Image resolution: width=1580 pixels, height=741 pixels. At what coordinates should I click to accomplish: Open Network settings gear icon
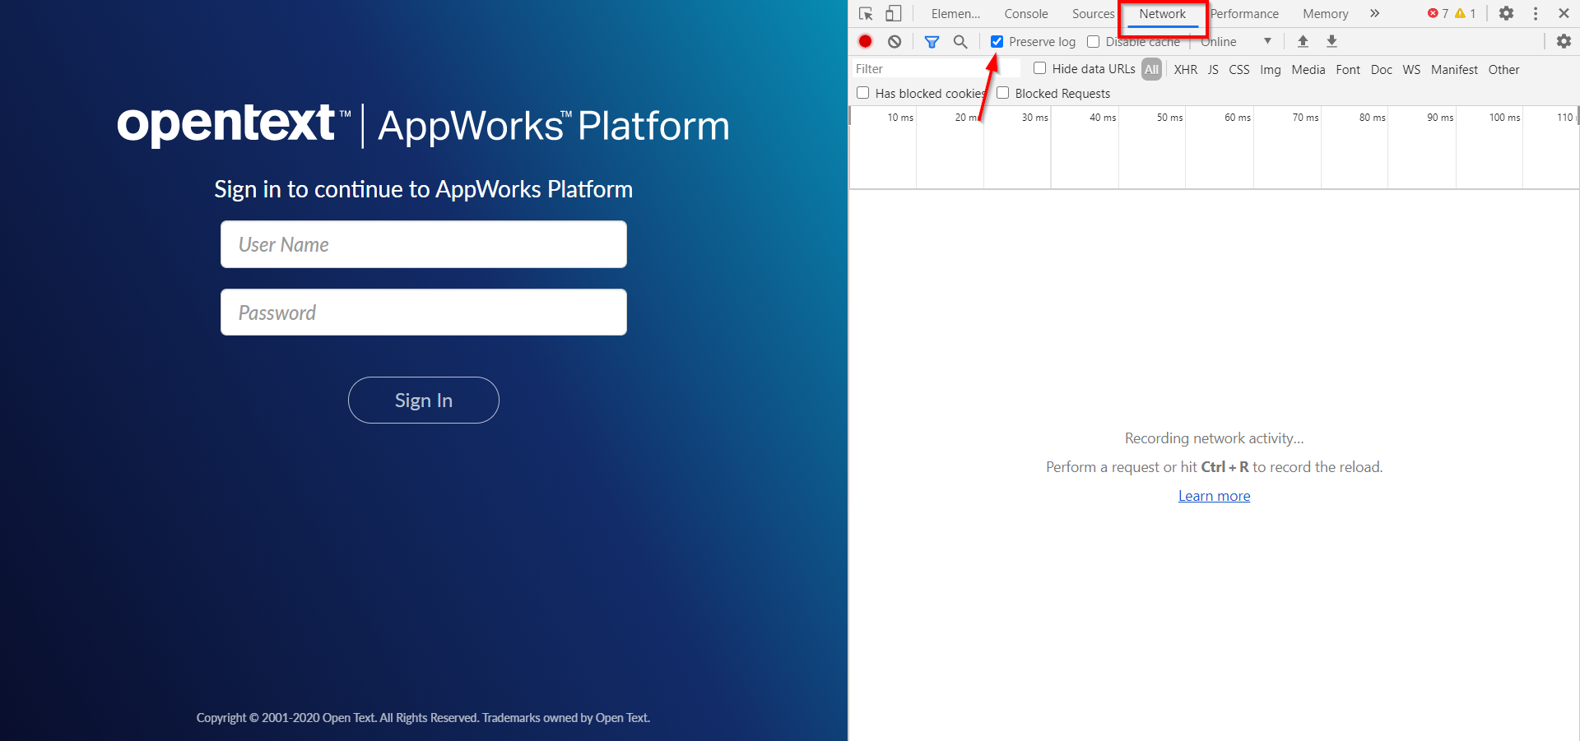[1564, 42]
